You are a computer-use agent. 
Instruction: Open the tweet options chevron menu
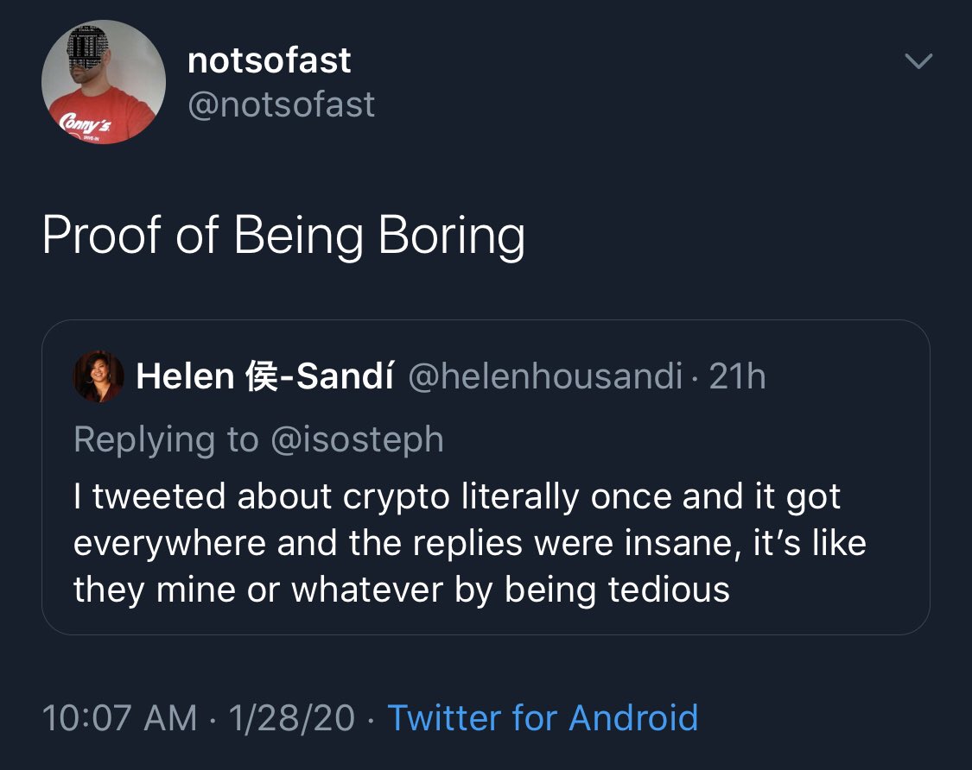click(918, 60)
